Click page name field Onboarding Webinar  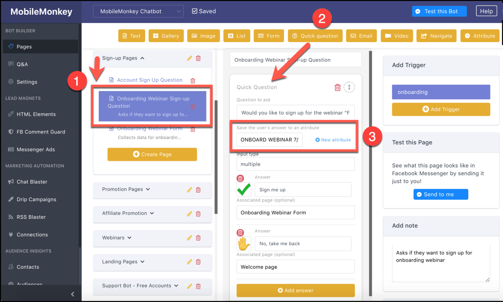tap(296, 60)
